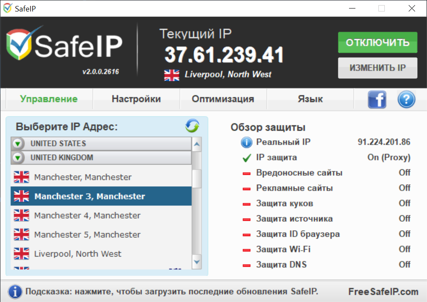Toggle Защита ID браузера Off status
427x302 pixels.
click(x=404, y=234)
